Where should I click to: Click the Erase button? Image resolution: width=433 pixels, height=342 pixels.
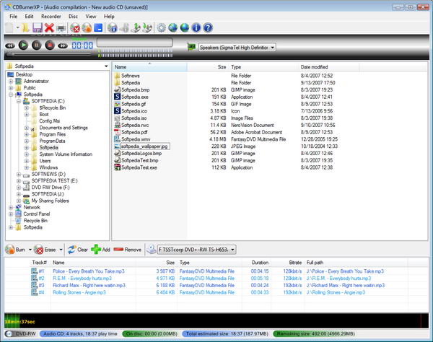point(45,250)
